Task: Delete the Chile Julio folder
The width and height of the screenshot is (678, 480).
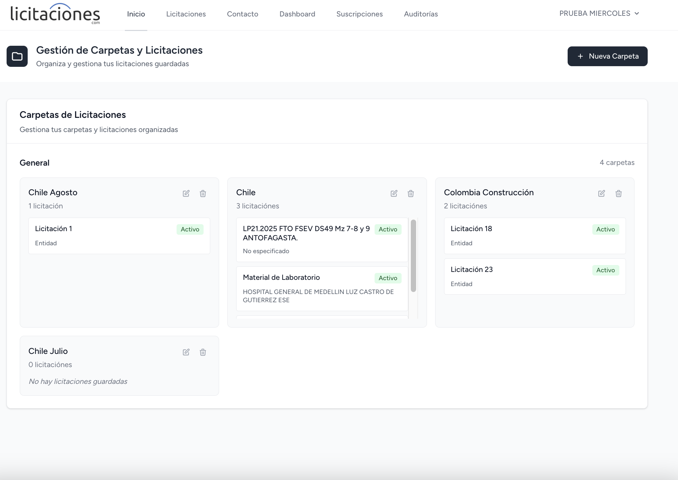Action: coord(203,352)
